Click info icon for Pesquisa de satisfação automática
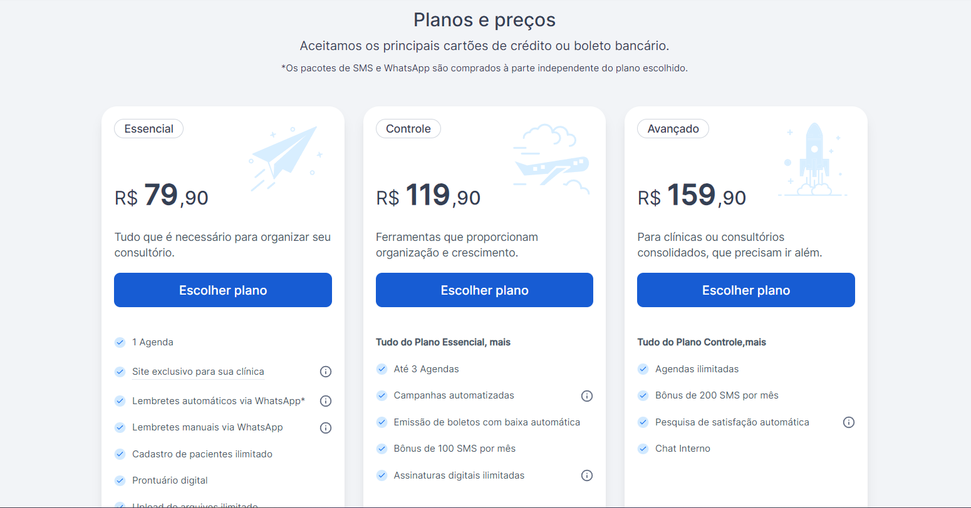The width and height of the screenshot is (971, 508). click(849, 422)
